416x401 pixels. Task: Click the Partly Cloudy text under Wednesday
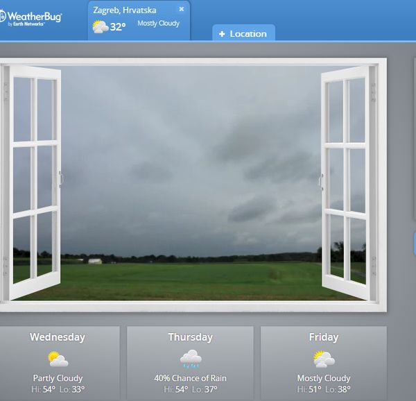58,378
